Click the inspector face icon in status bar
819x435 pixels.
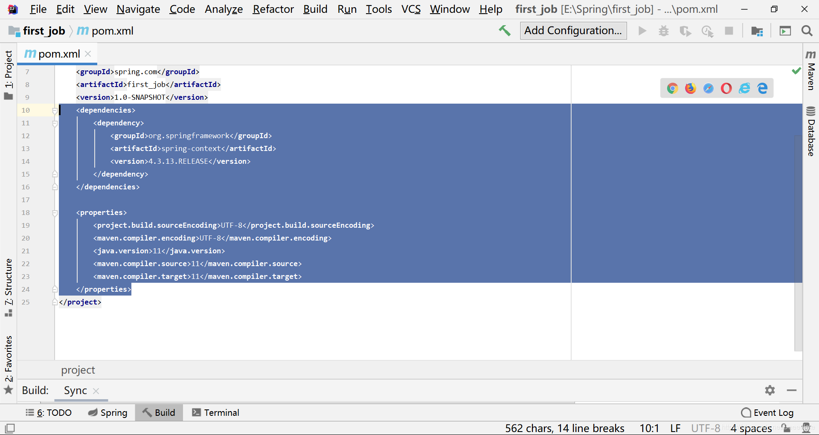806,428
